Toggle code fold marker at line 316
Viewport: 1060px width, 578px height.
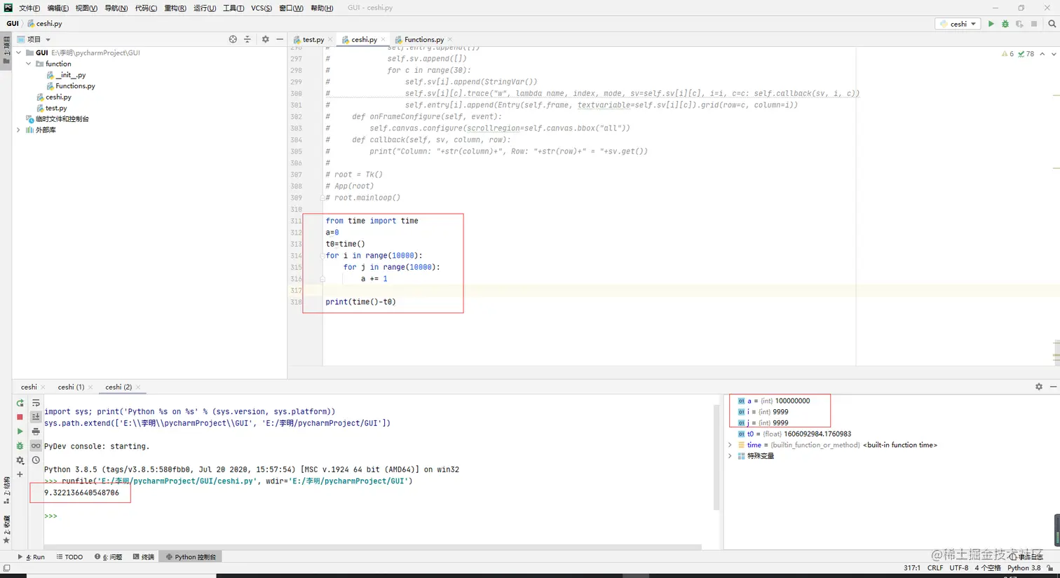click(x=322, y=279)
